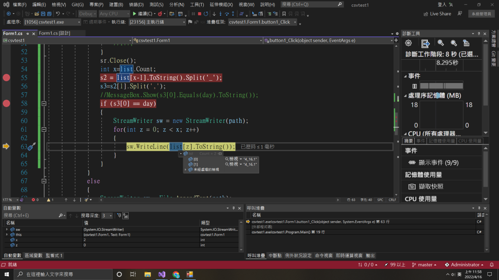499x280 pixels.
Task: Open diagnostic tools settings gear
Action: pos(408,43)
